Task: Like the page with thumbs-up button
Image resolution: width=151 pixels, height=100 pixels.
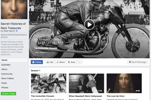Action: (x=50, y=62)
